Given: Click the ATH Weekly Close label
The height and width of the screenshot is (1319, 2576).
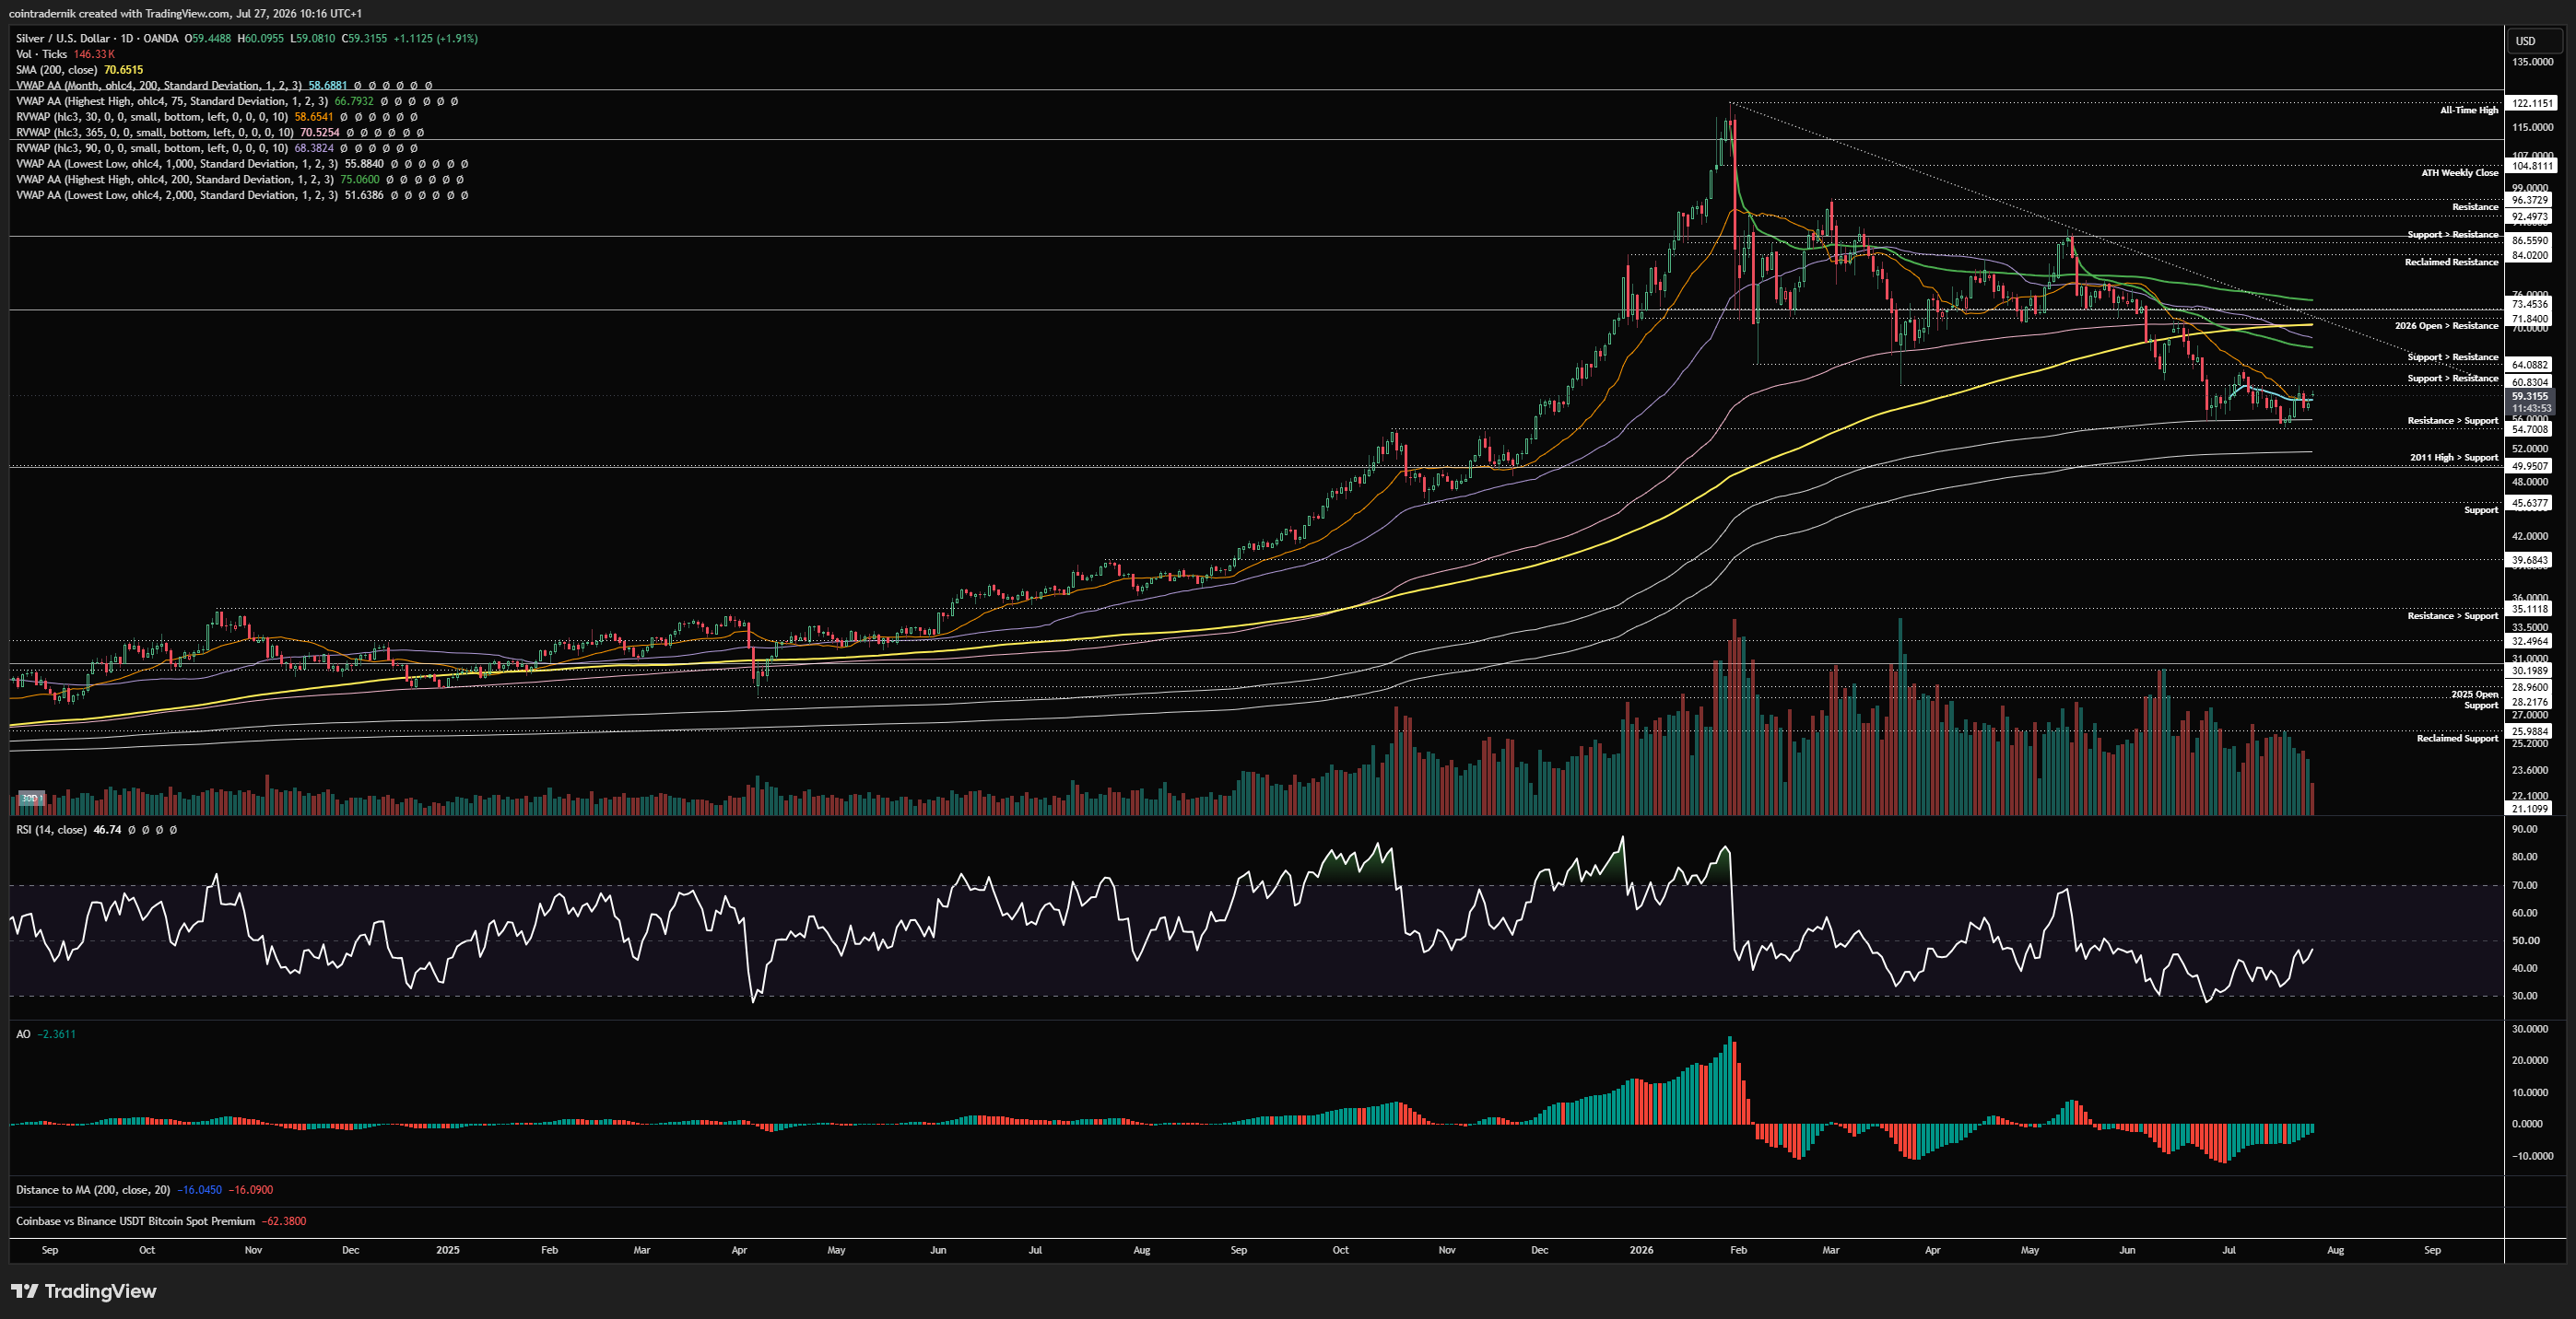Looking at the screenshot, I should coord(2459,173).
